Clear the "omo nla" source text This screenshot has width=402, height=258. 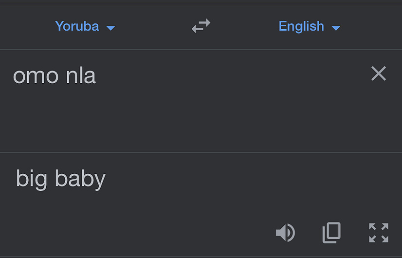tap(379, 74)
